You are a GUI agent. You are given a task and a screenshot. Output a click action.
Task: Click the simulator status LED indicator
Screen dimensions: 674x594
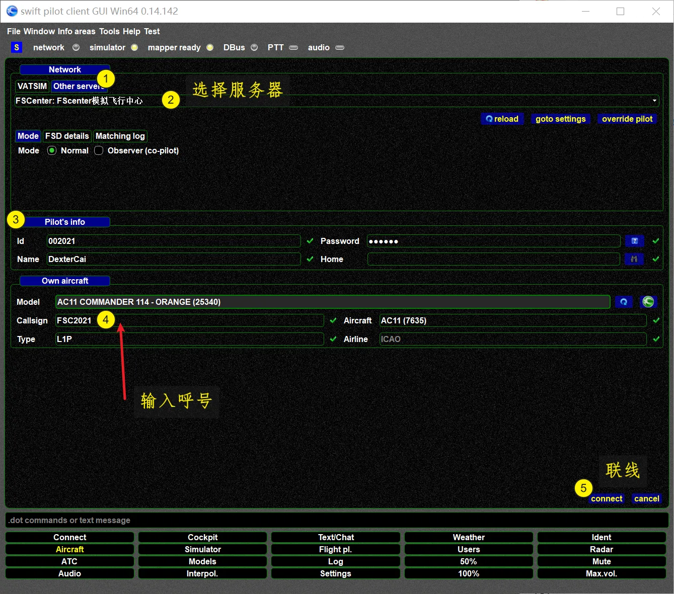tap(134, 47)
